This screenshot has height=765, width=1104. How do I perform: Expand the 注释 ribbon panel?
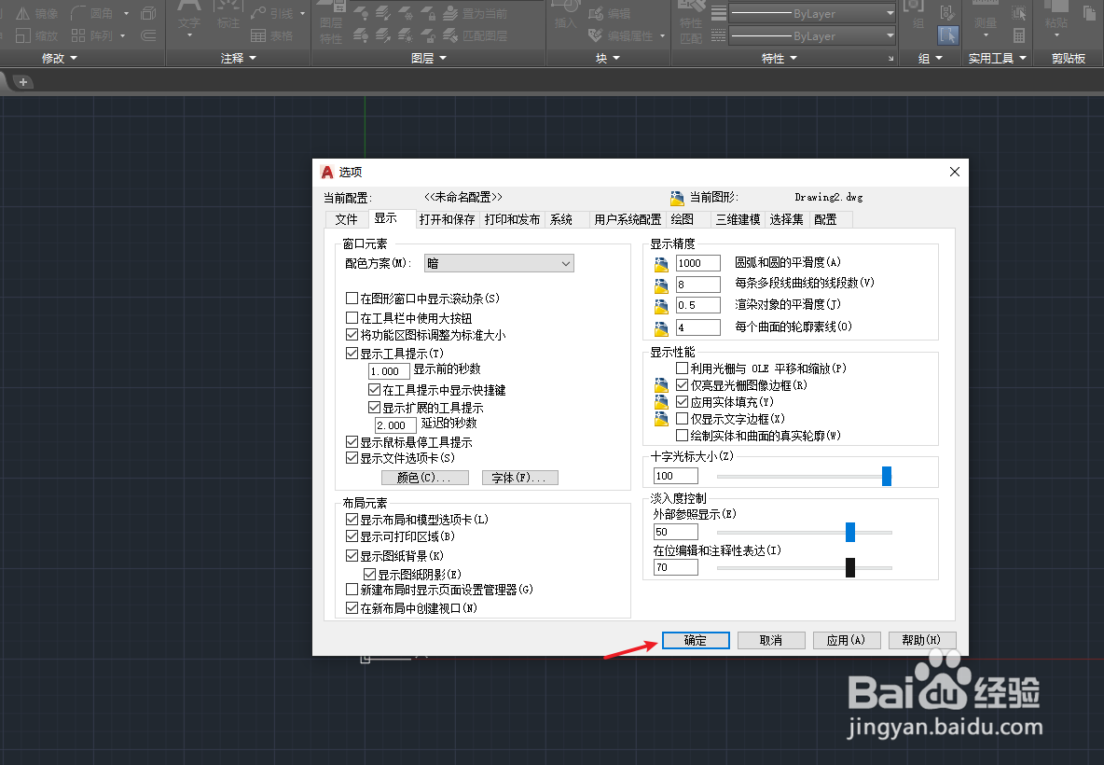[238, 59]
